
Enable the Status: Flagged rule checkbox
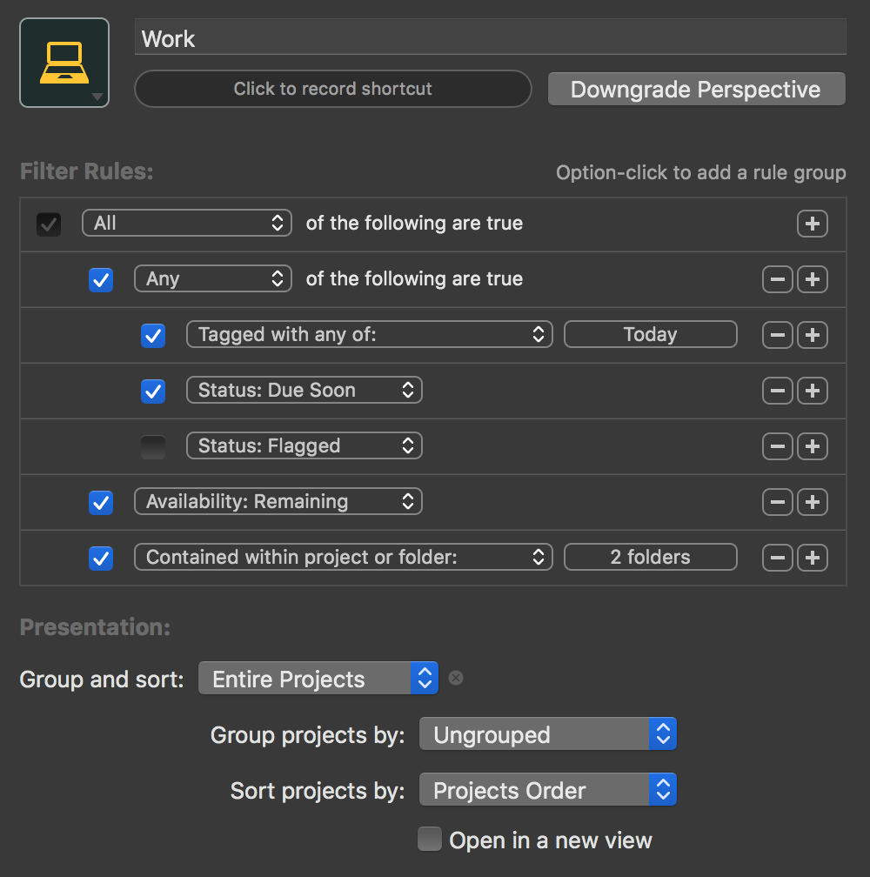click(153, 446)
